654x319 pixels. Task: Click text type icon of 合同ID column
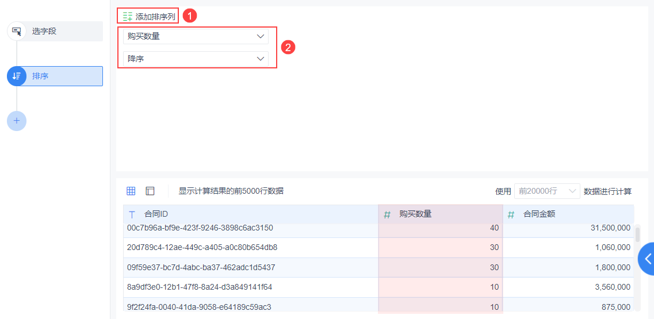point(132,215)
